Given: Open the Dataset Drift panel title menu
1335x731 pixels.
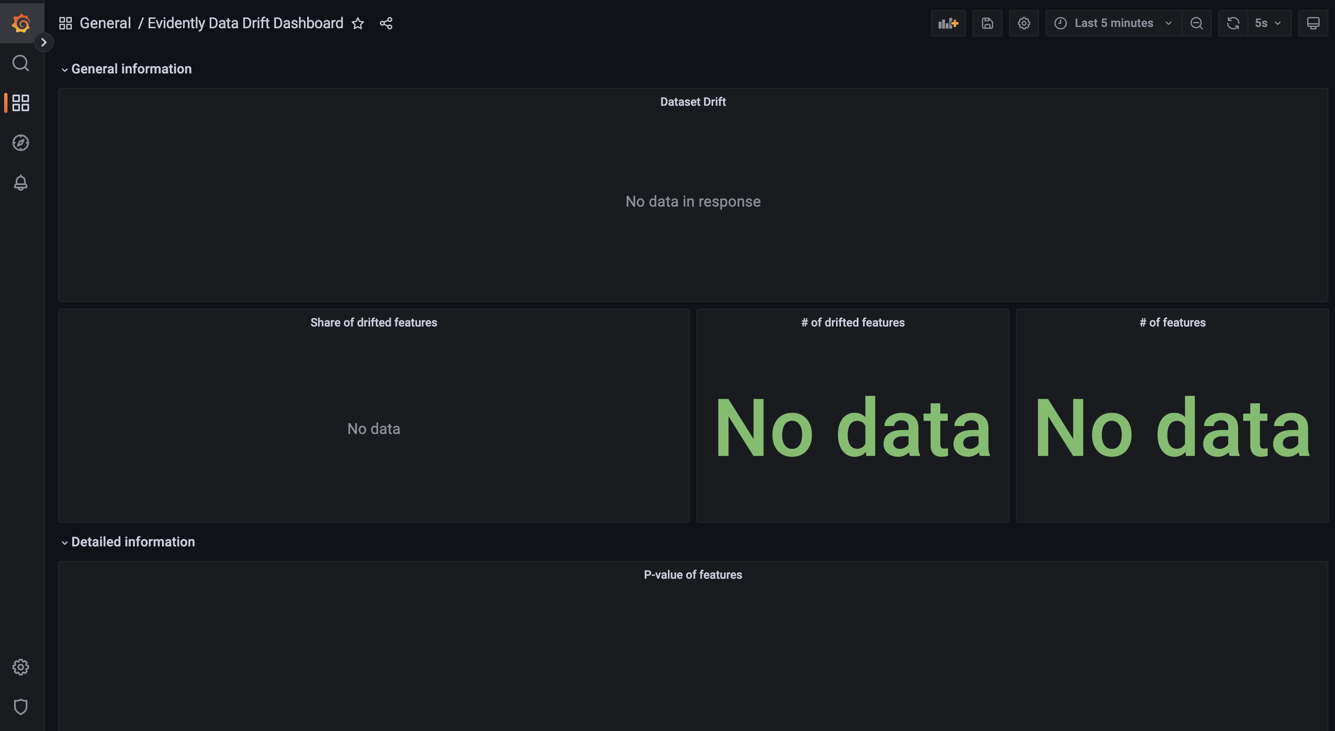Looking at the screenshot, I should click(x=693, y=102).
